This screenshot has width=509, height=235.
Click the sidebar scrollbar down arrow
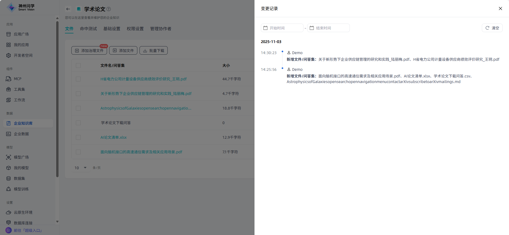click(57, 222)
